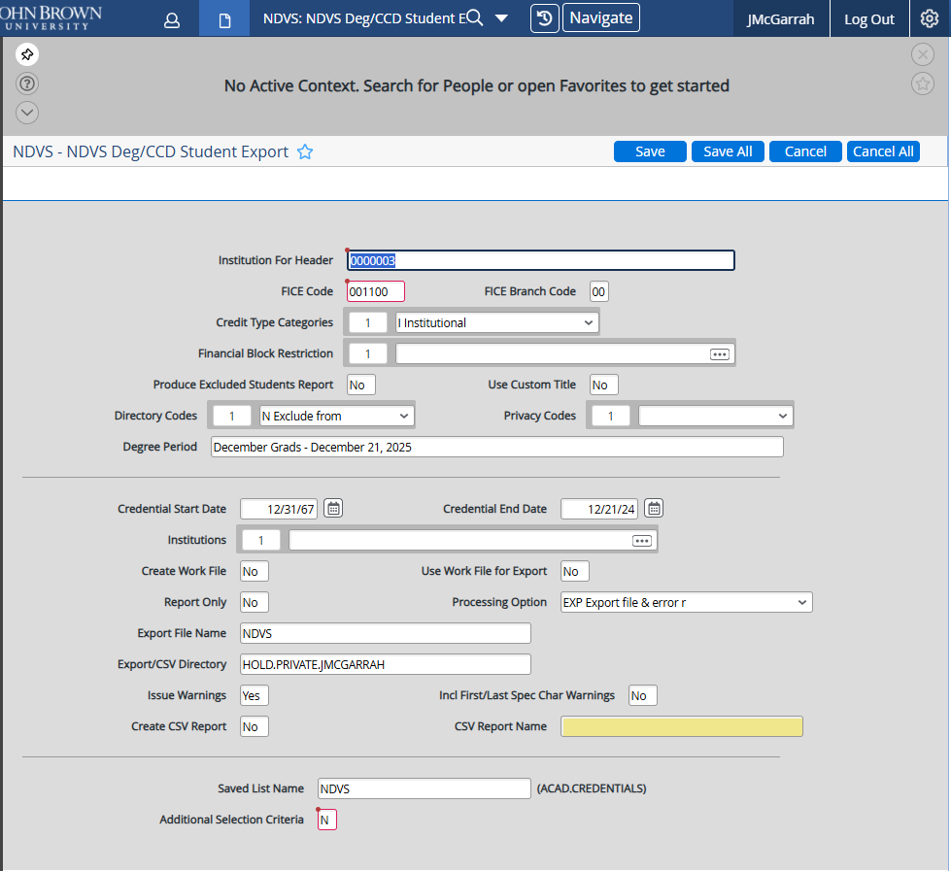951x871 pixels.
Task: Toggle the Use Custom Title field
Action: (603, 385)
